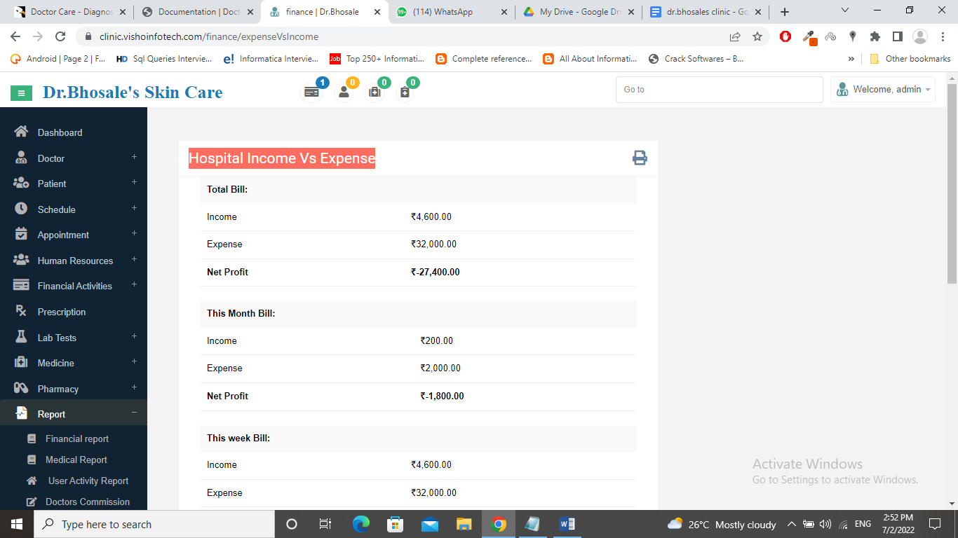Click the page vertical scrollbar
The image size is (958, 538).
click(952, 182)
